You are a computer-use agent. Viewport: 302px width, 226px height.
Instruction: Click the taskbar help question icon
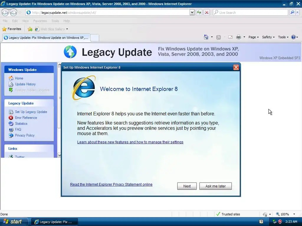(x=261, y=222)
